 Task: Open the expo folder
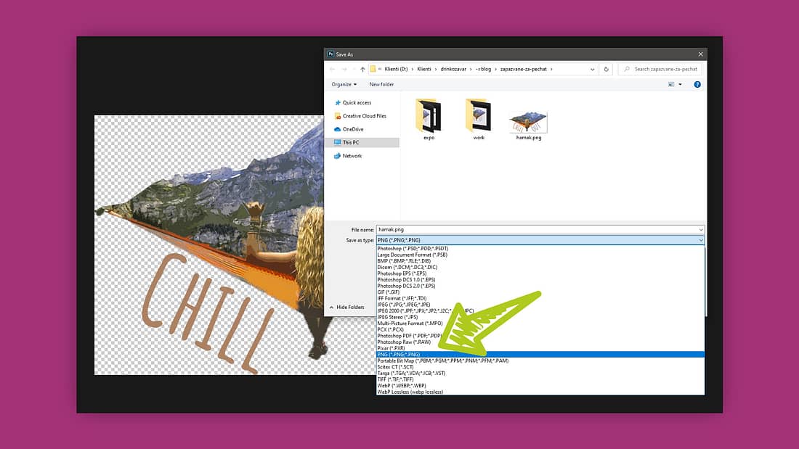tap(429, 116)
